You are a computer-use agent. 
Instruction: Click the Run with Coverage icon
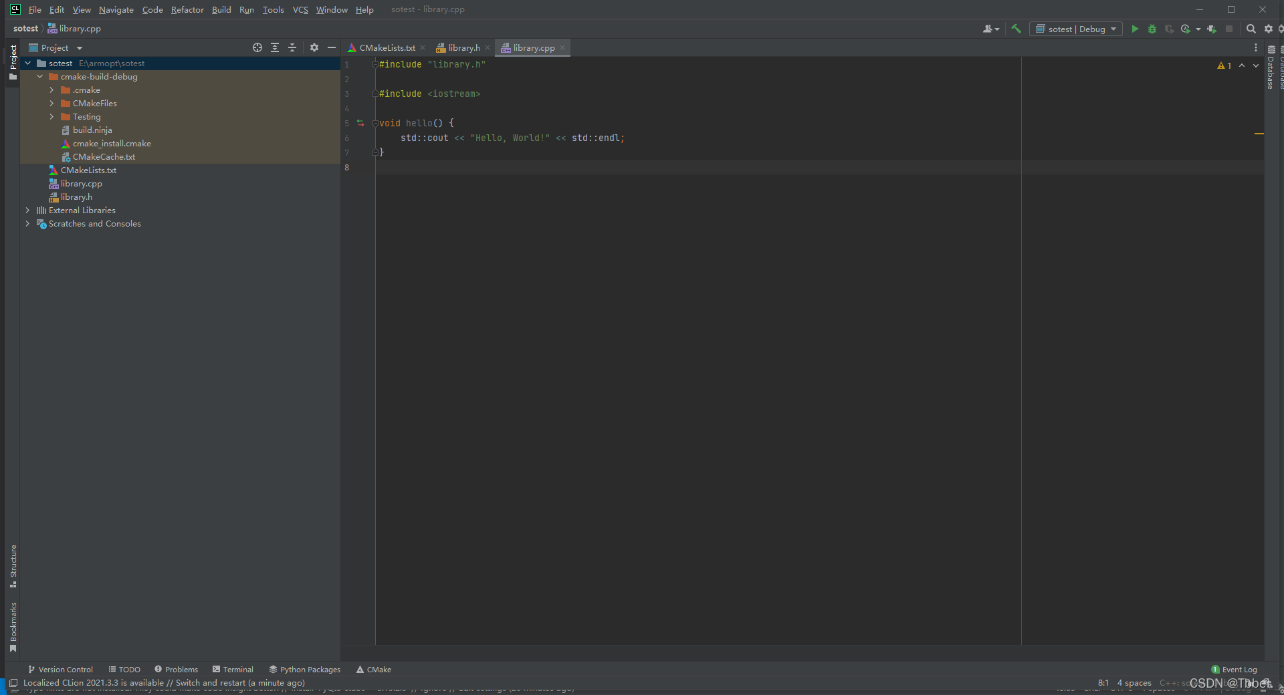click(1169, 29)
